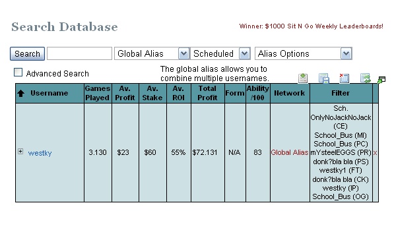Click the save table floppy disk icon

[x=323, y=78]
